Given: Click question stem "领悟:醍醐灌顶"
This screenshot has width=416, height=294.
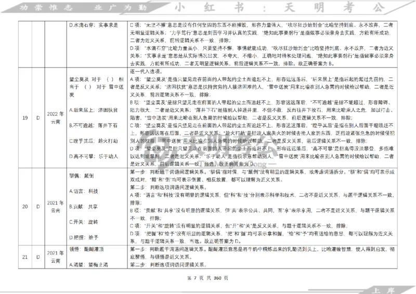Looking at the screenshot, I should click(86, 249).
